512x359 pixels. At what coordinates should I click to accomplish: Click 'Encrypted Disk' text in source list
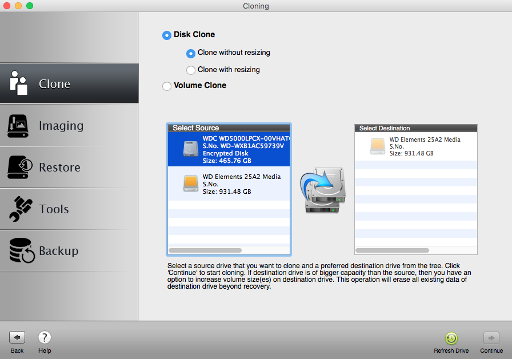225,154
